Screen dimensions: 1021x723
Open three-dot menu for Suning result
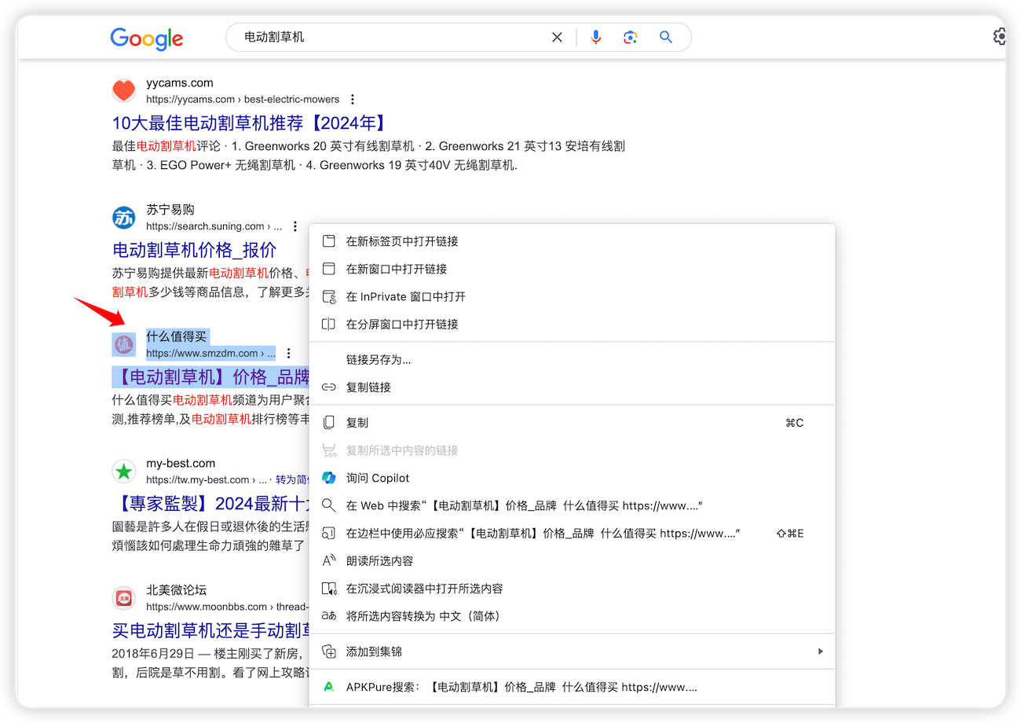[x=295, y=226]
